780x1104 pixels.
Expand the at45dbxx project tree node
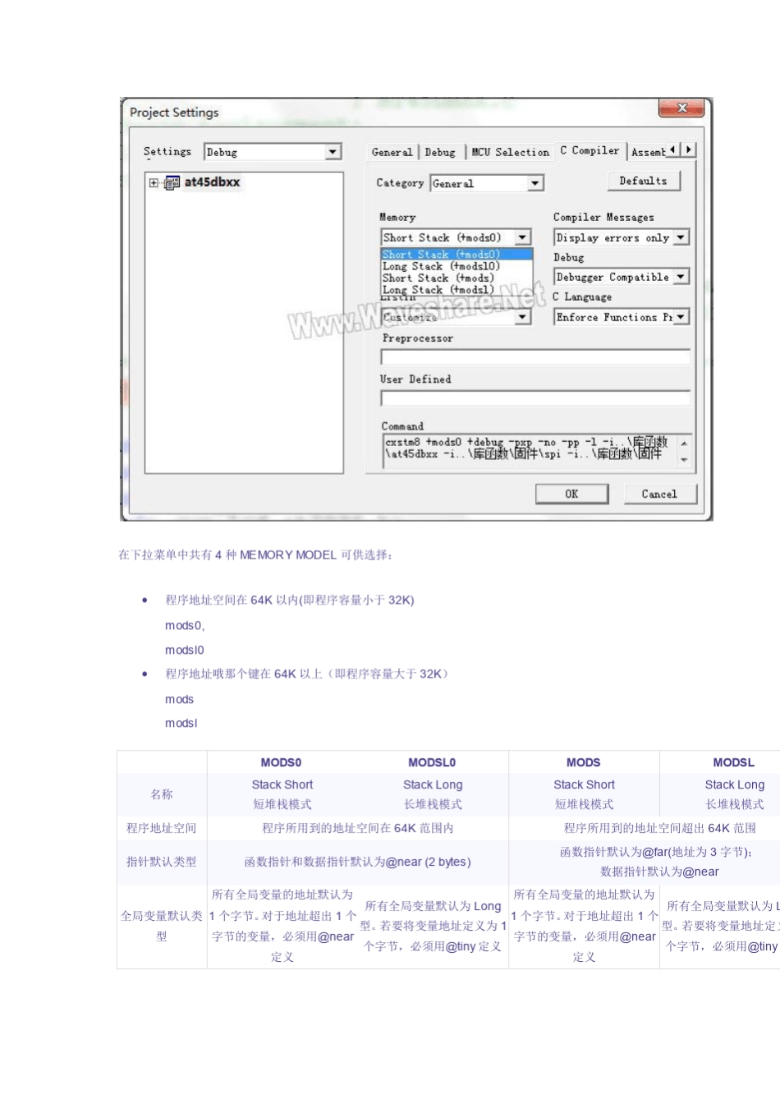point(154,182)
